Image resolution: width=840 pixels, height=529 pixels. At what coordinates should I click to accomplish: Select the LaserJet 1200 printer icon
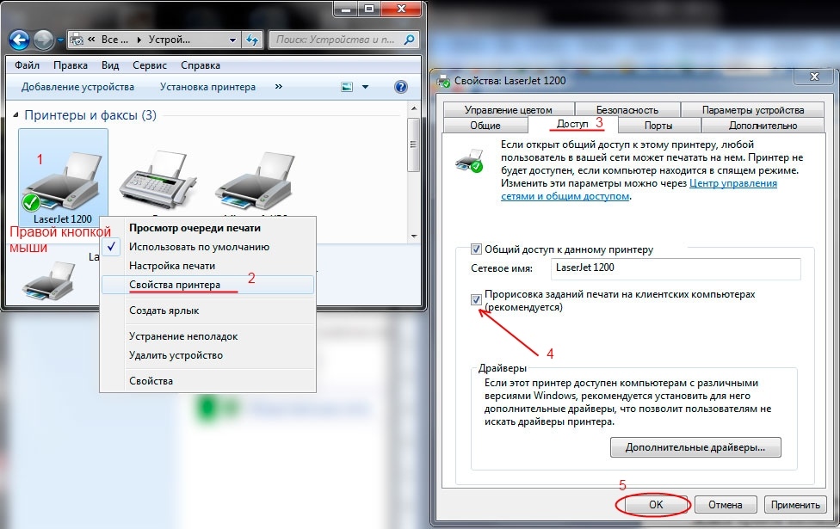pyautogui.click(x=63, y=178)
